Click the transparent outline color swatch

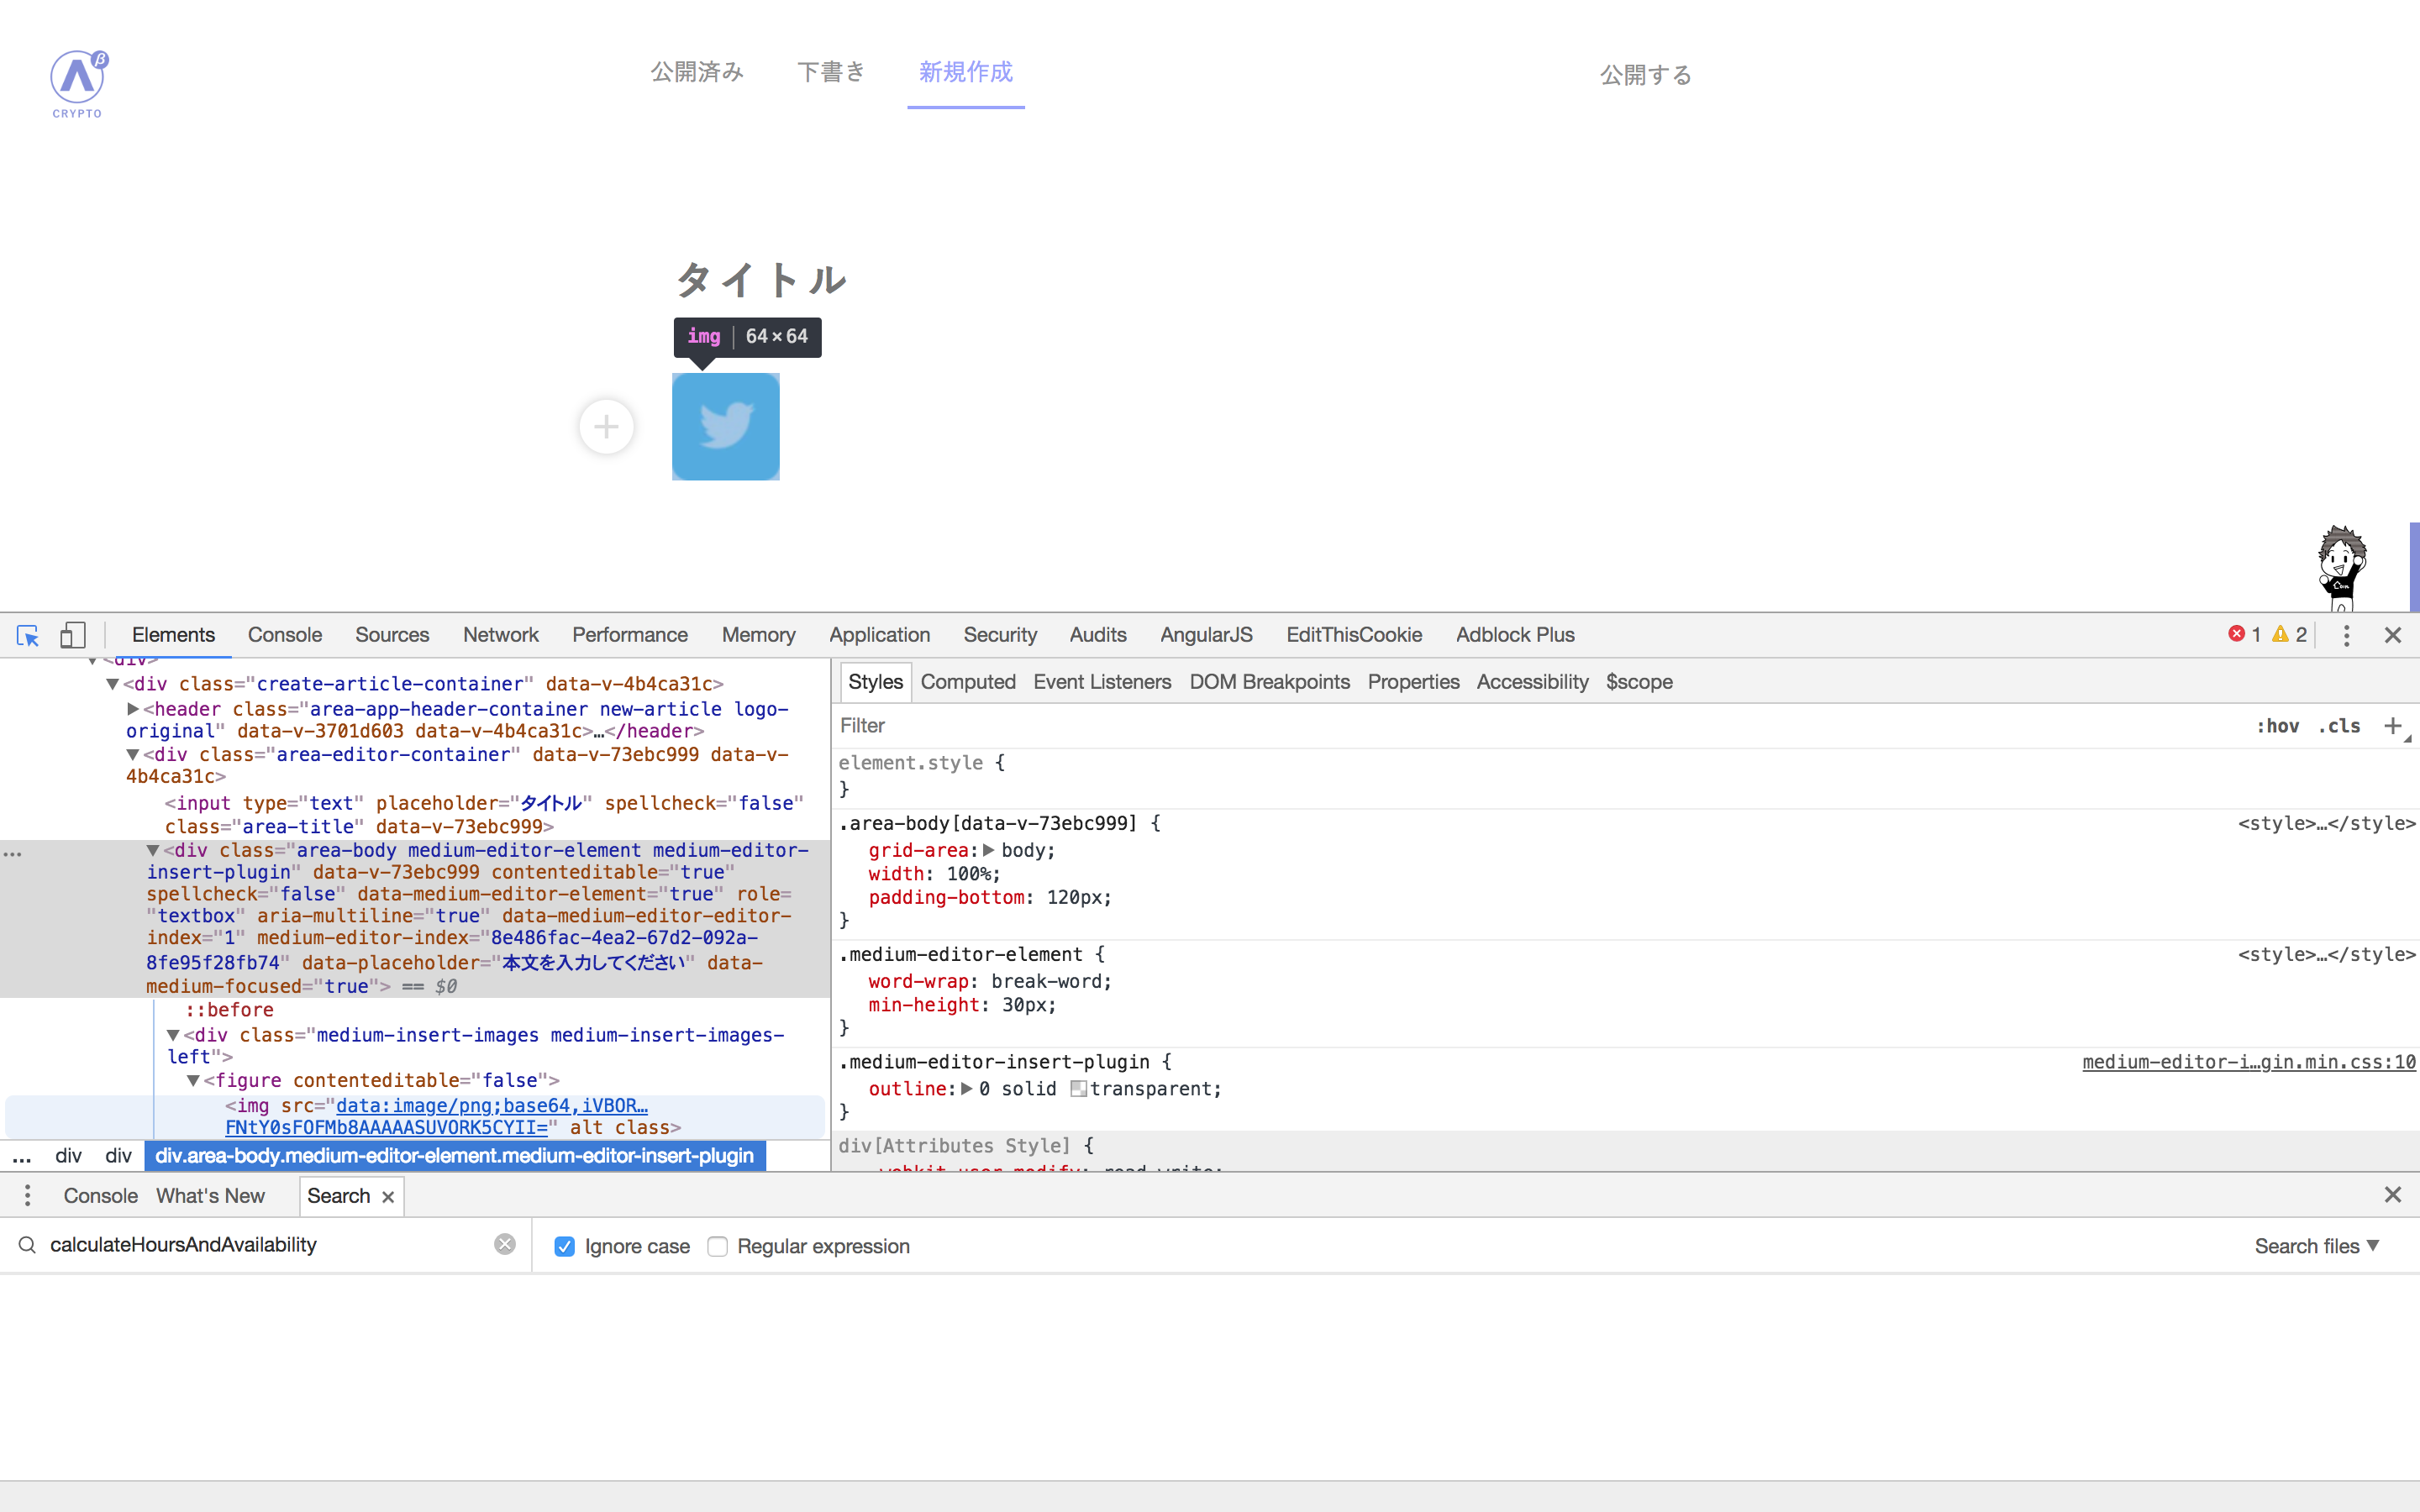[1078, 1089]
